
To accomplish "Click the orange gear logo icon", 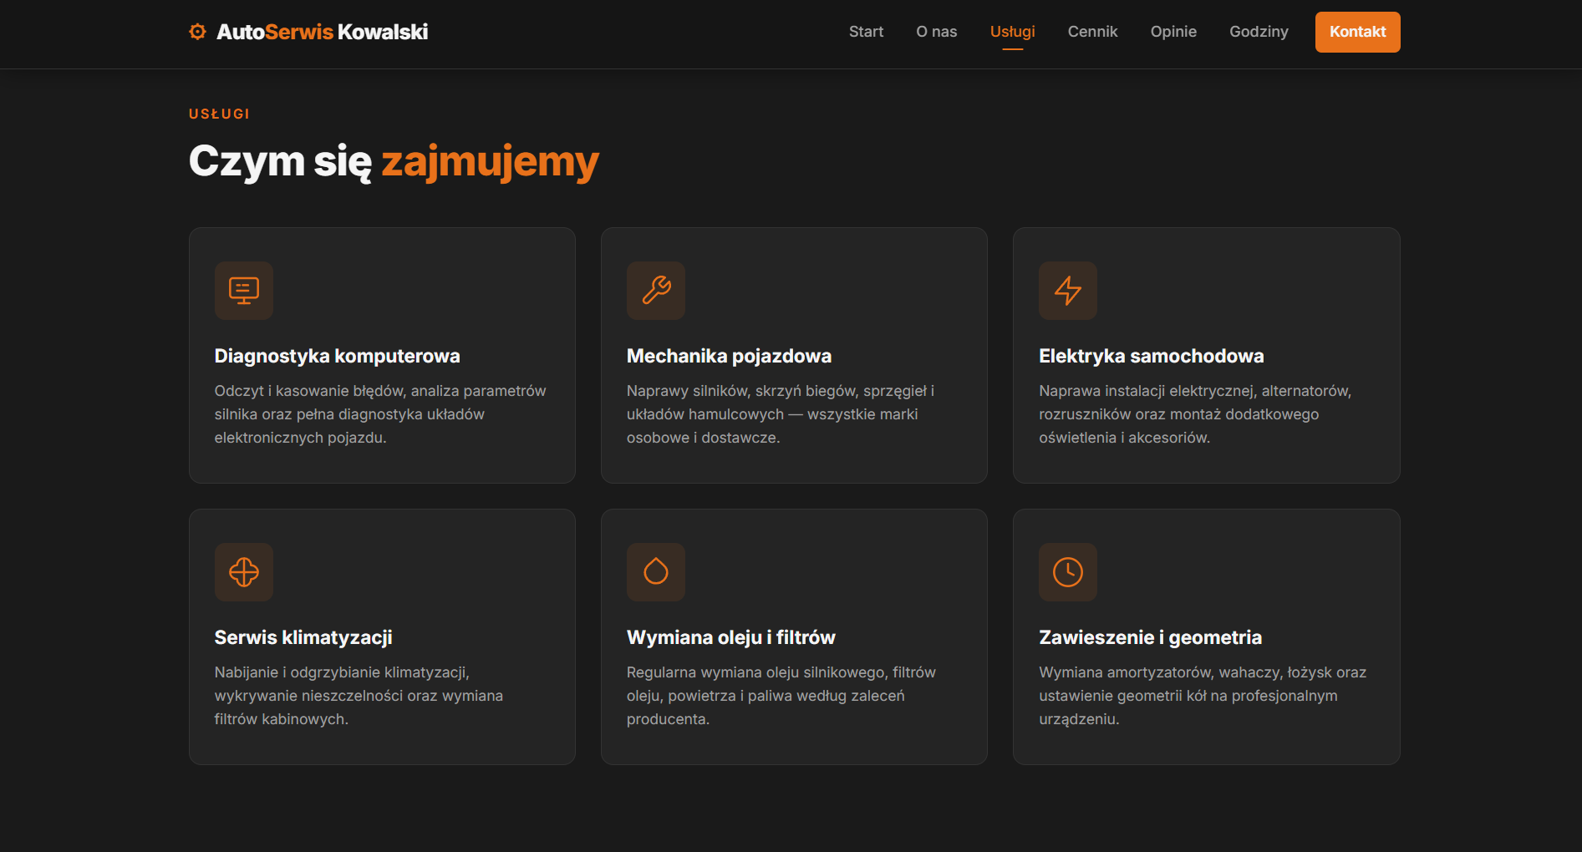I will click(x=197, y=31).
